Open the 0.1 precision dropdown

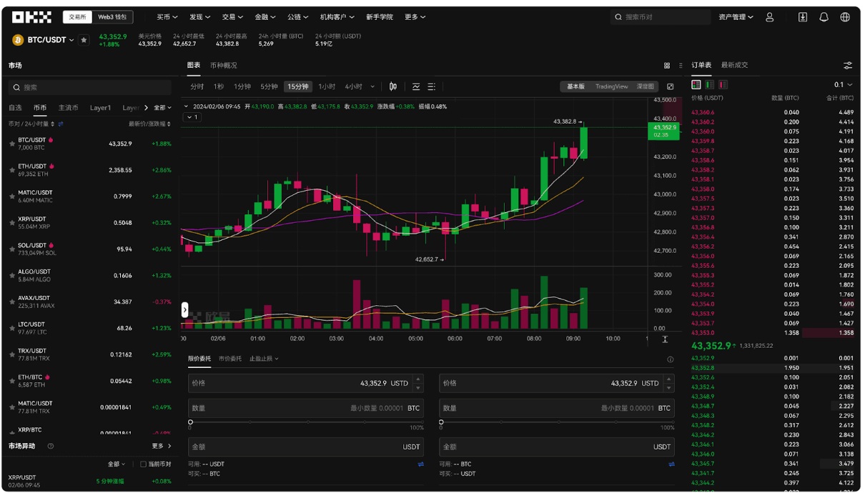[x=846, y=84]
